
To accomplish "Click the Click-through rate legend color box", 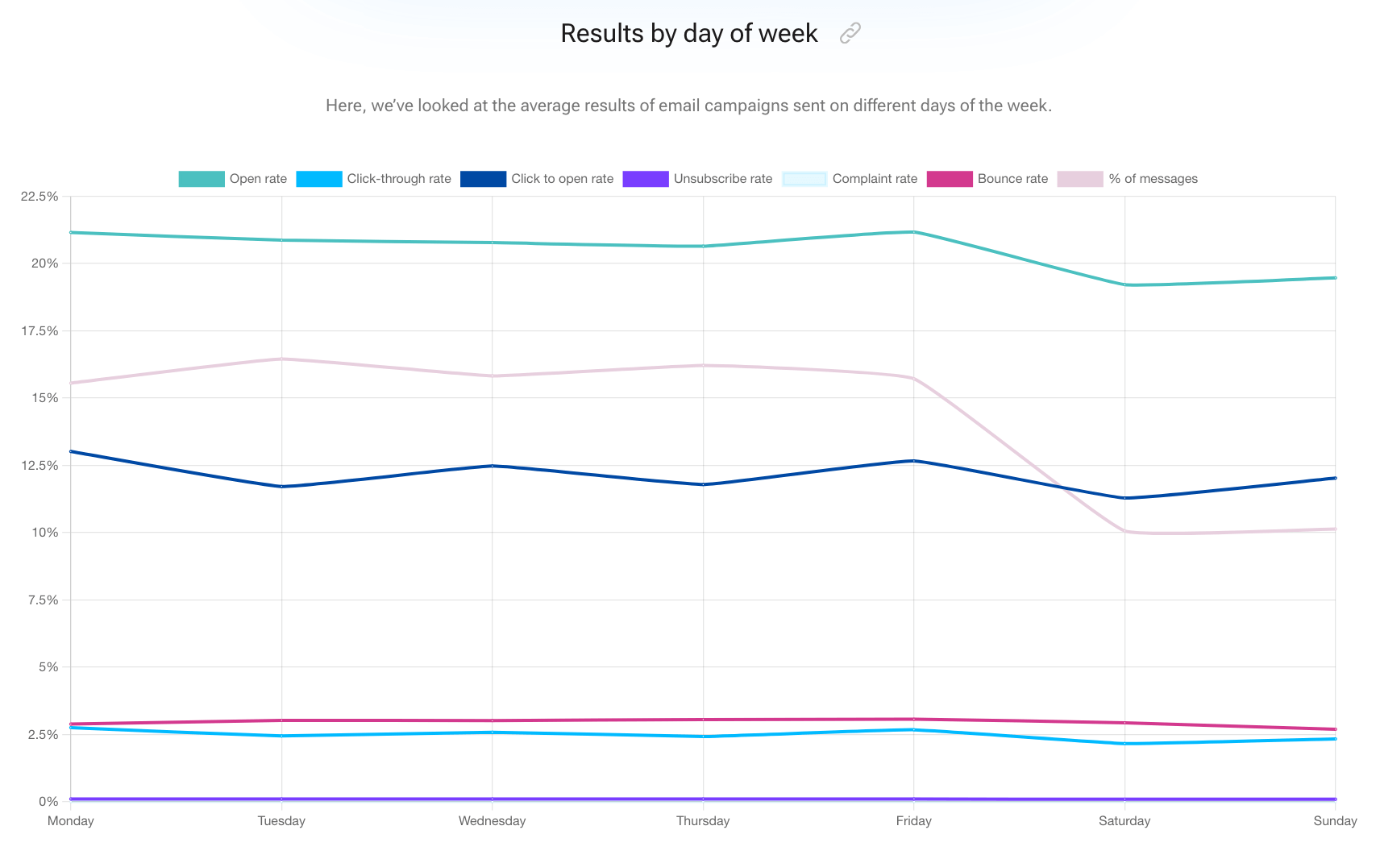I will [x=318, y=179].
